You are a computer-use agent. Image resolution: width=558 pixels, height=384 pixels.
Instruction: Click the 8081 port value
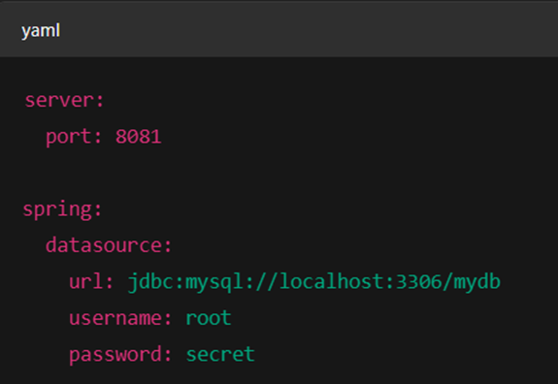click(139, 137)
